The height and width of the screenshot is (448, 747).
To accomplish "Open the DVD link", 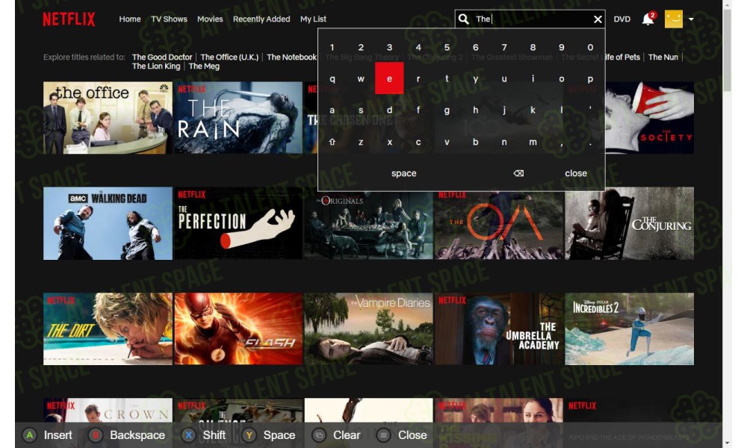I will (x=622, y=19).
